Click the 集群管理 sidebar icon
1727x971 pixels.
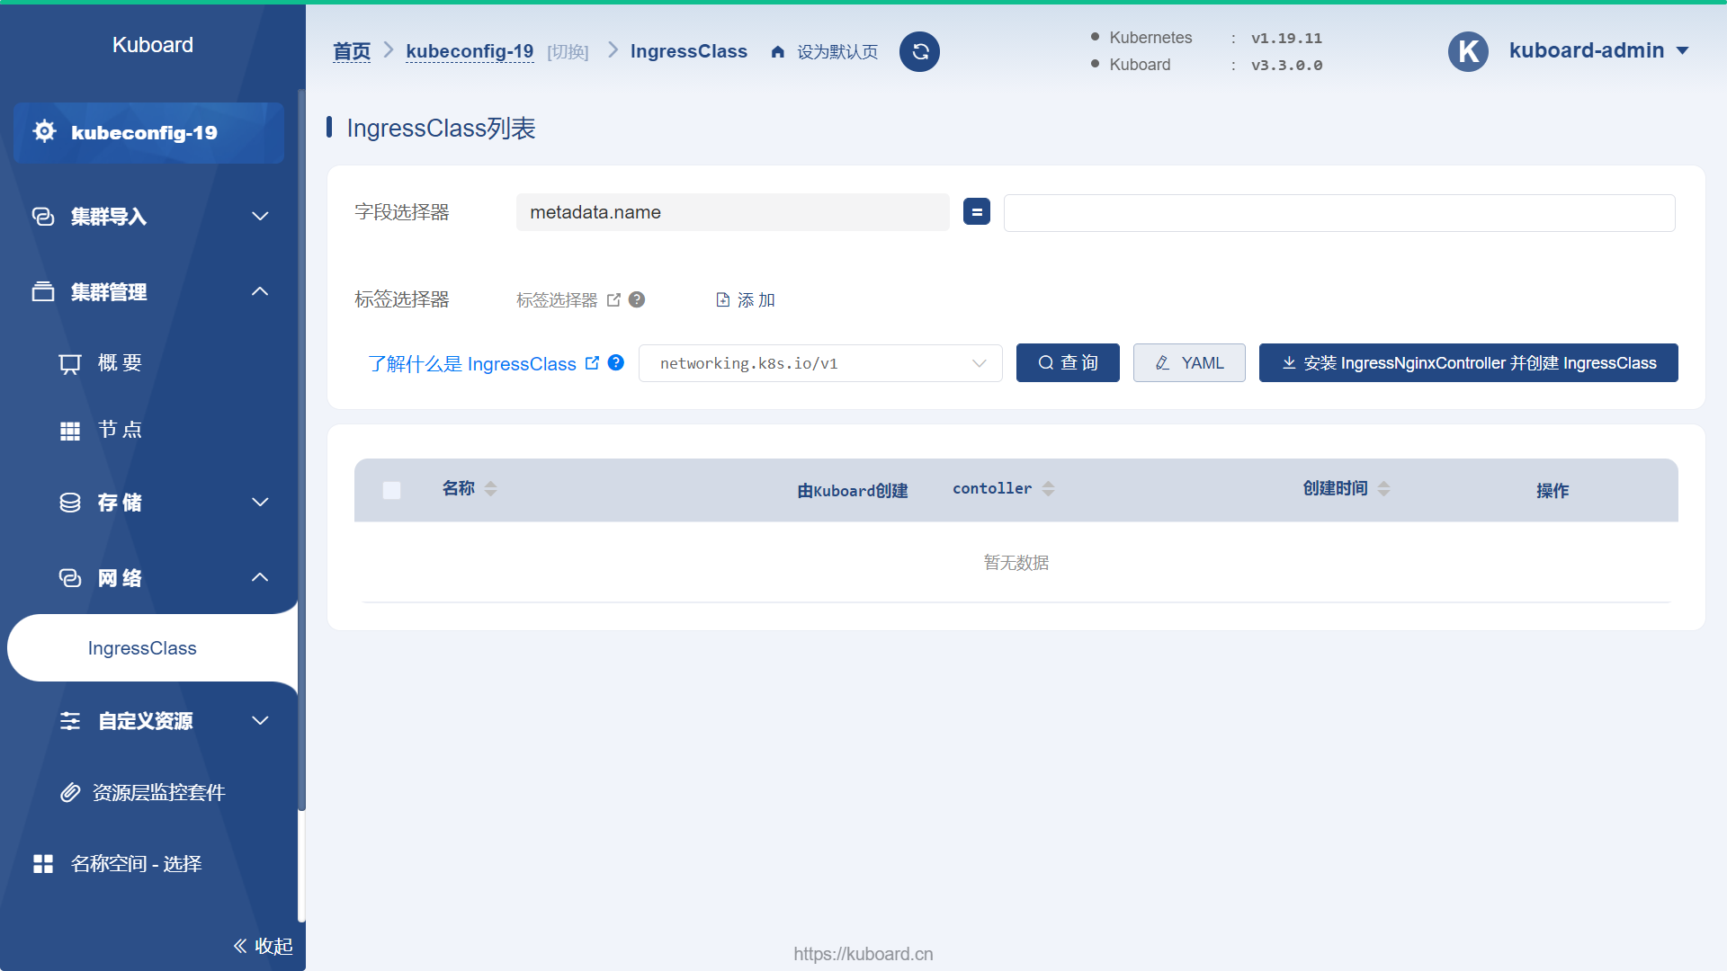pyautogui.click(x=43, y=291)
